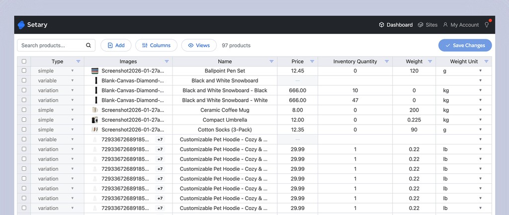The width and height of the screenshot is (509, 215).
Task: Check the variable Black and White Snowboard checkbox
Action: [24, 80]
